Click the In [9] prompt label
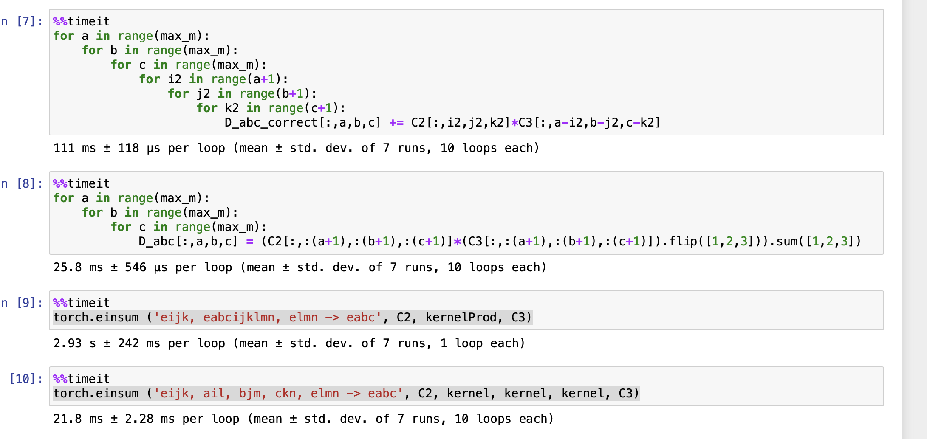 22,303
